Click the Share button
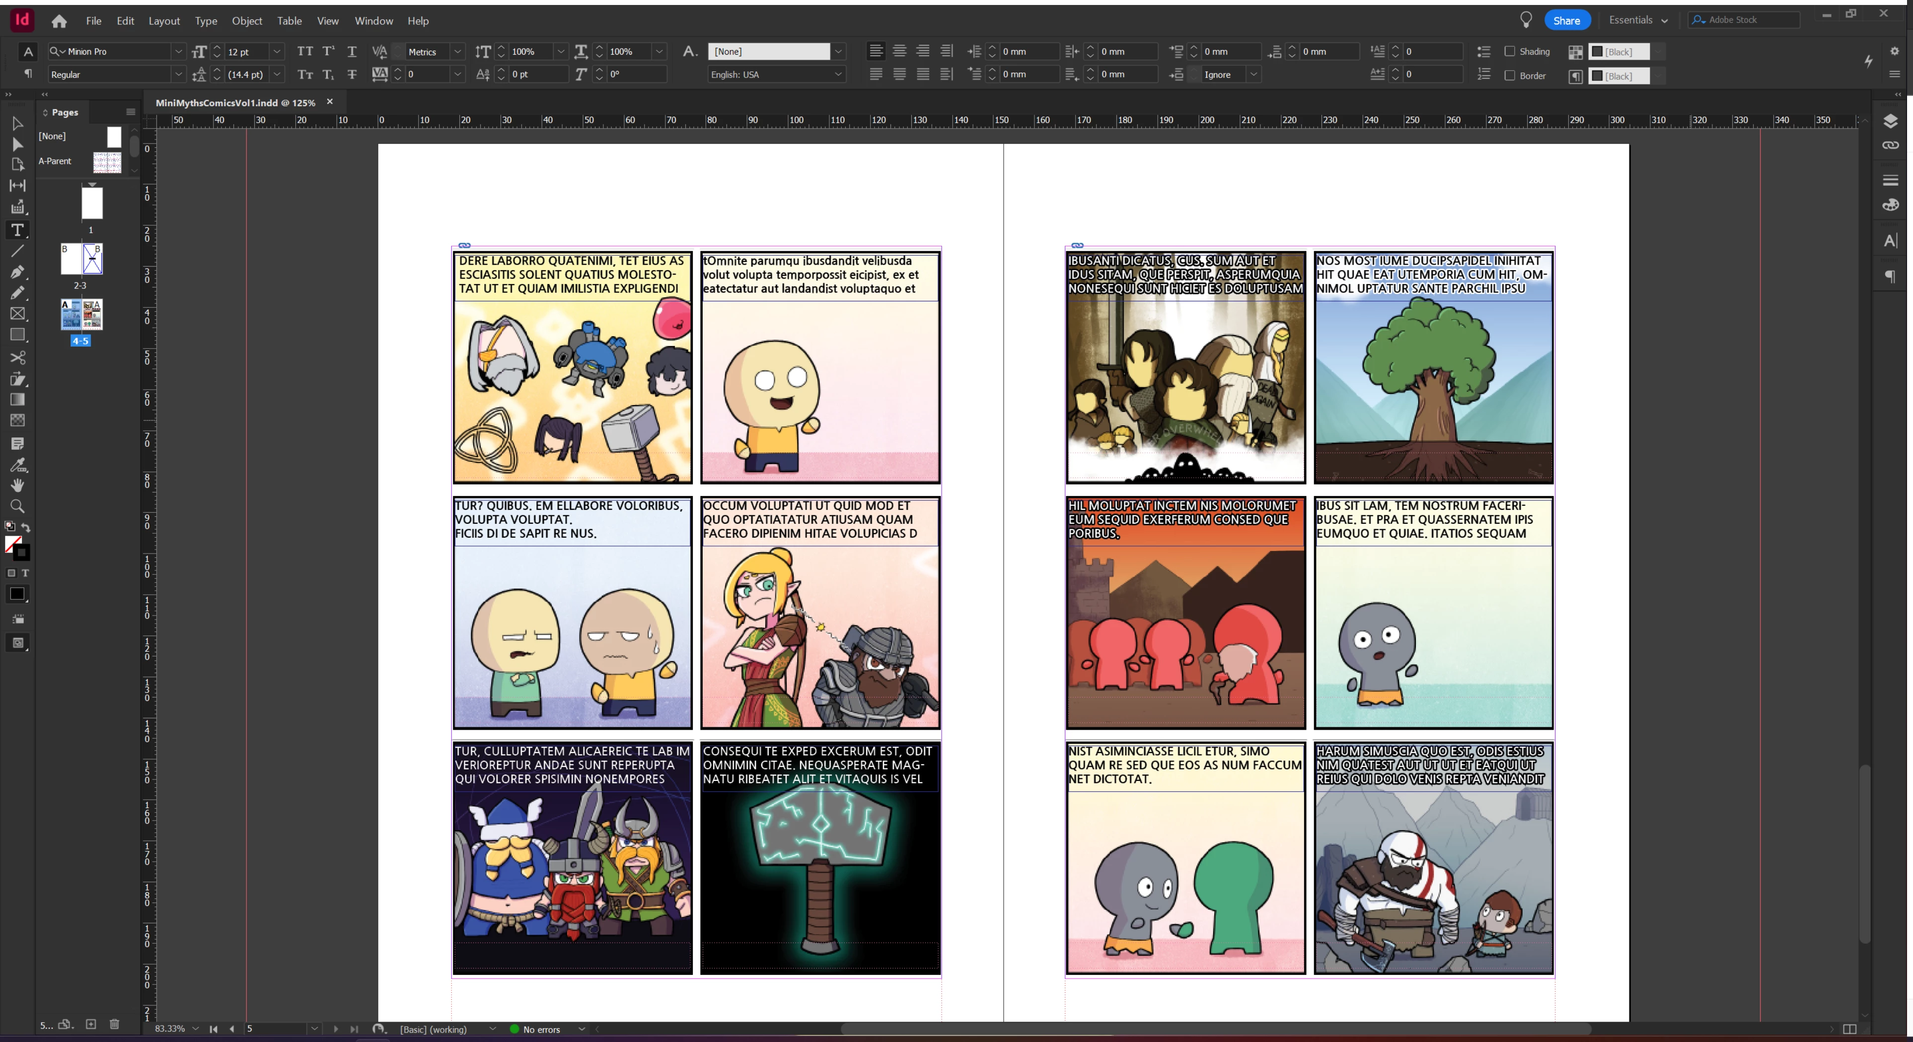Image resolution: width=1913 pixels, height=1042 pixels. tap(1566, 20)
